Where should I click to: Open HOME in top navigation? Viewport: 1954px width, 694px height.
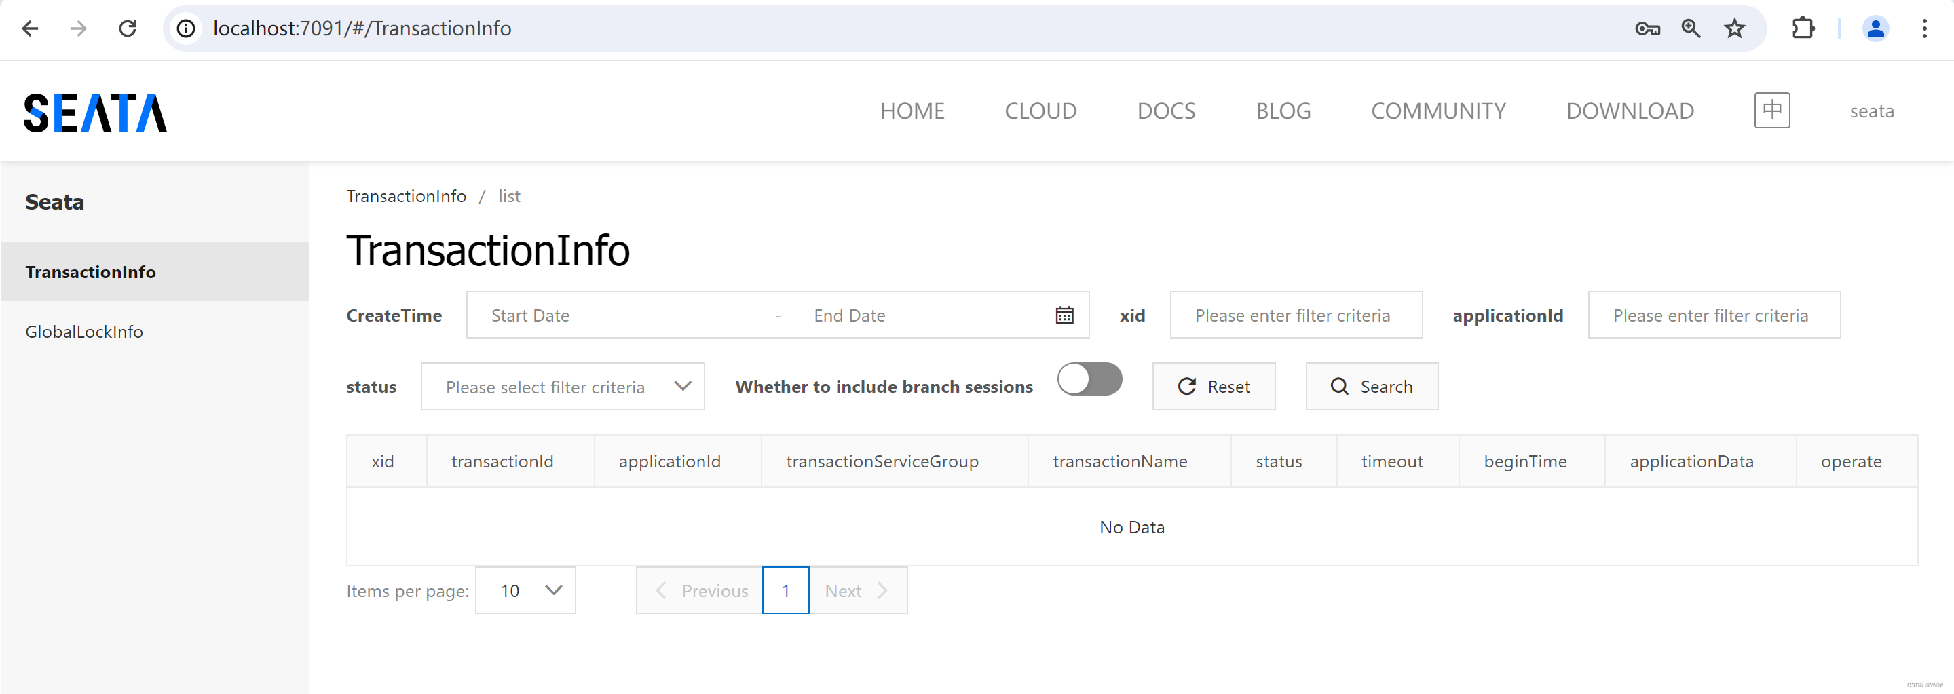[912, 111]
